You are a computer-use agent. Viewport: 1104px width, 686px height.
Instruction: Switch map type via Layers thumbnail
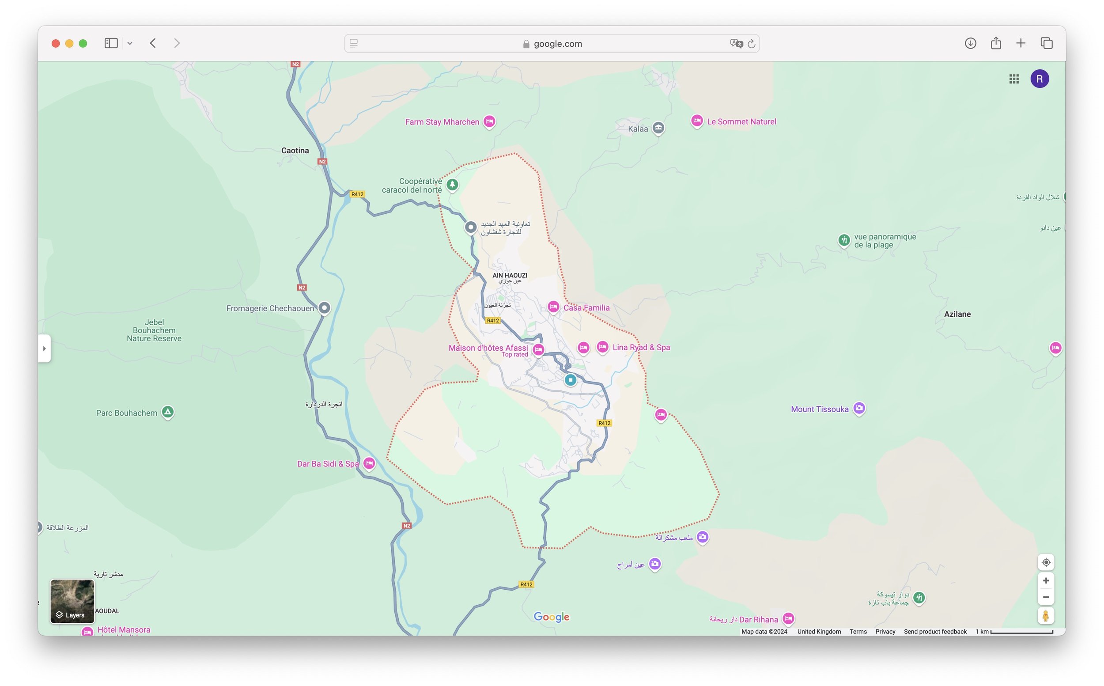point(72,602)
